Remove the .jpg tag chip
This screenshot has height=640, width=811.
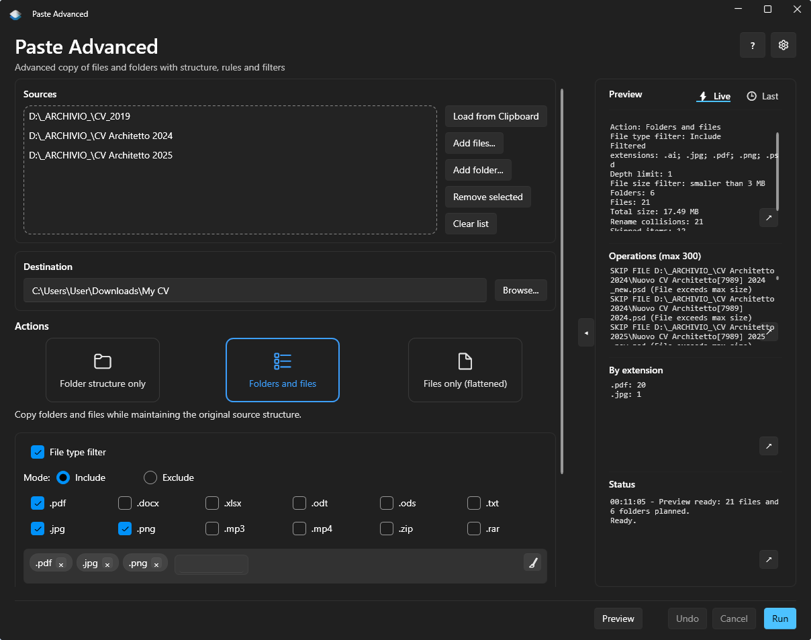(107, 565)
